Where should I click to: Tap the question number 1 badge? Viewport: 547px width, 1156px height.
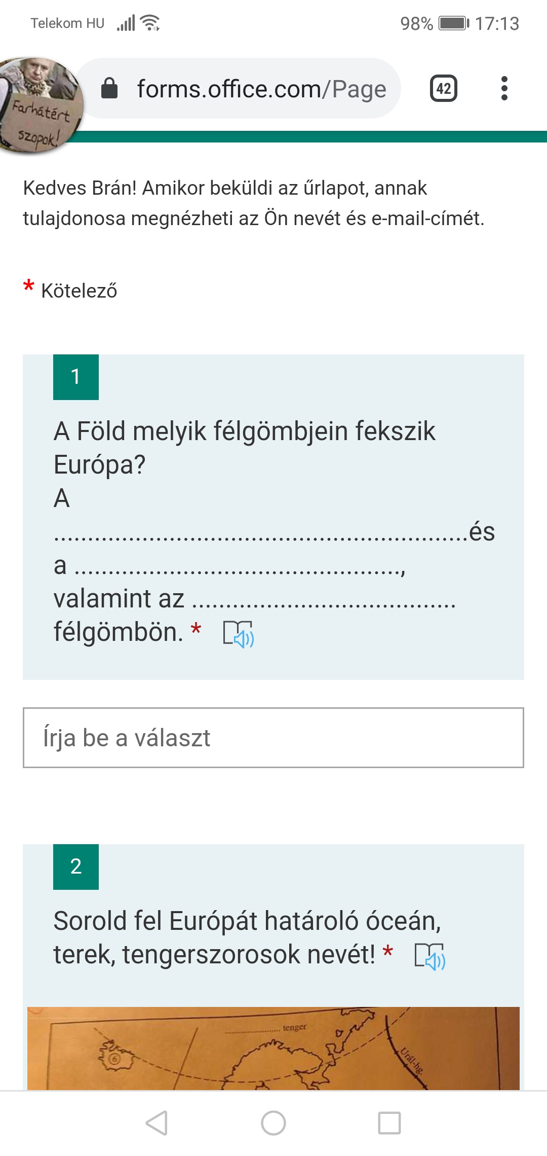[76, 377]
